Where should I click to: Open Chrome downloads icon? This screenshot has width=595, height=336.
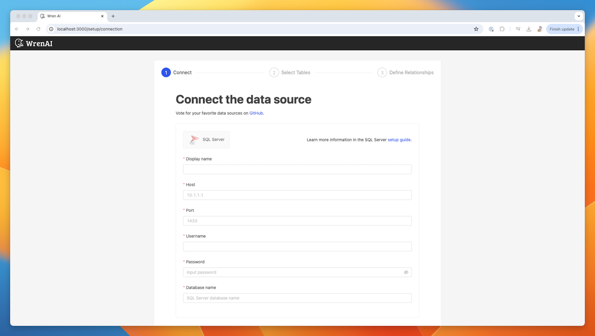click(529, 29)
